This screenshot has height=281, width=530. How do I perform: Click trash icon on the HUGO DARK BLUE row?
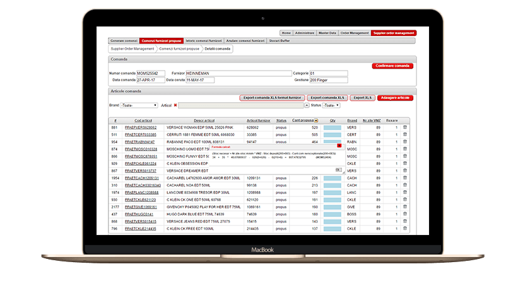coord(405,214)
